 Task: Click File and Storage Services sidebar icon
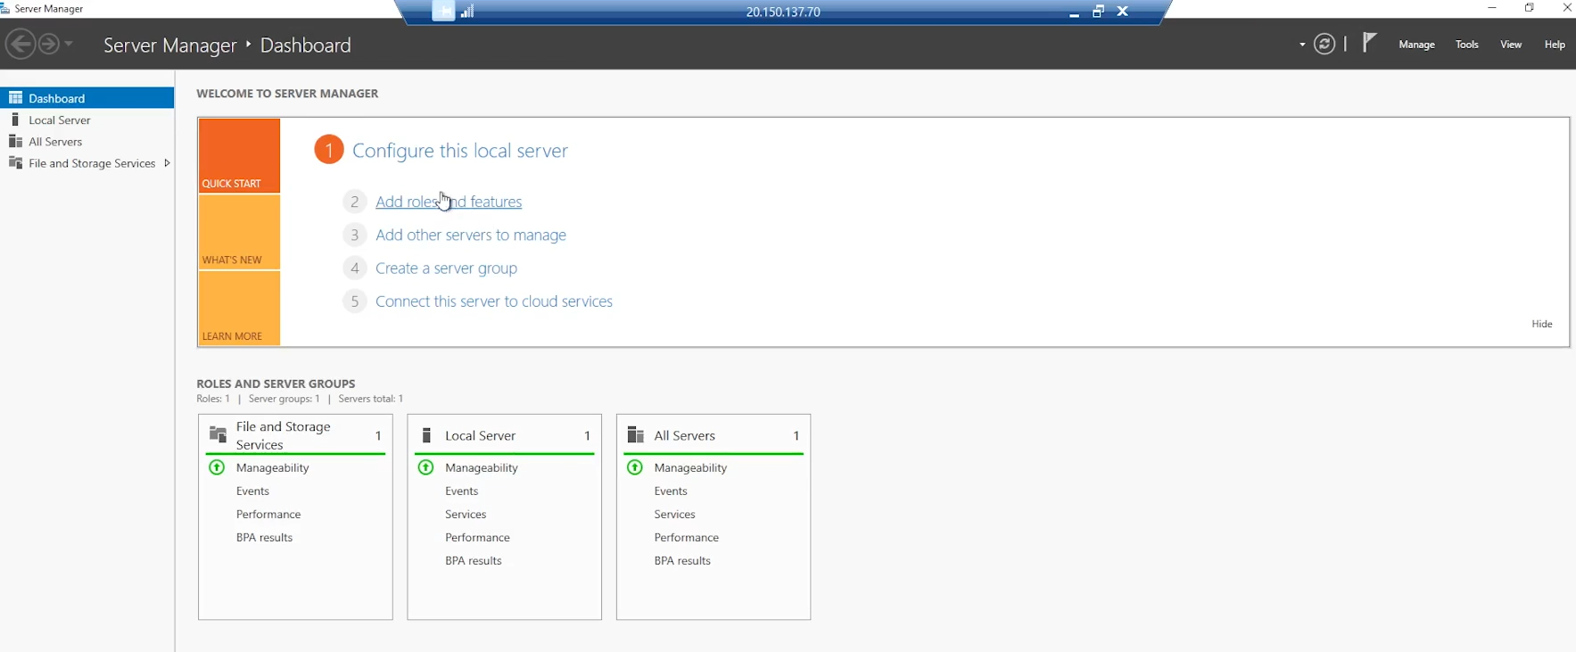pyautogui.click(x=15, y=162)
